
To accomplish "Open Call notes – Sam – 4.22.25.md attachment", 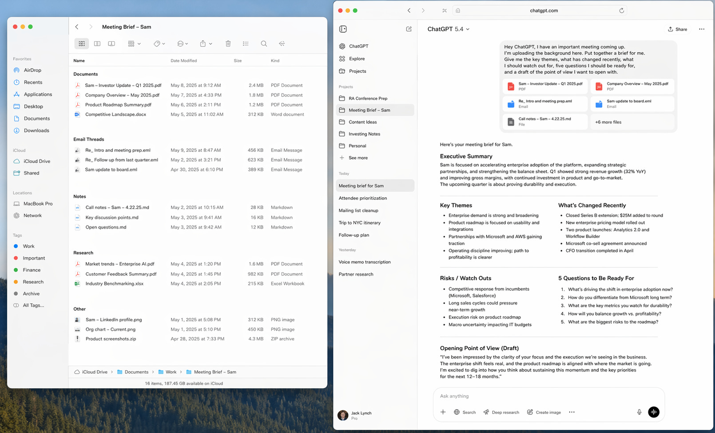I will [545, 121].
